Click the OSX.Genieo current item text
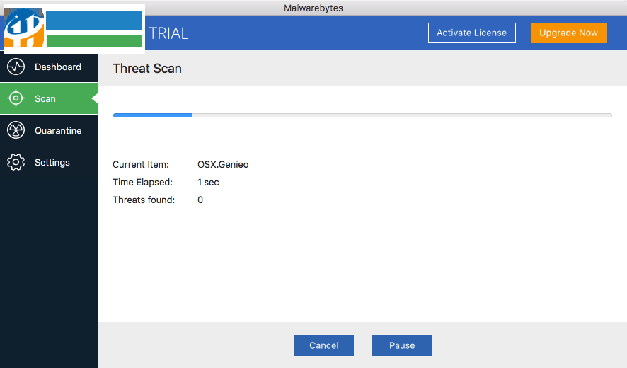Screen dimensions: 627x368 point(223,164)
